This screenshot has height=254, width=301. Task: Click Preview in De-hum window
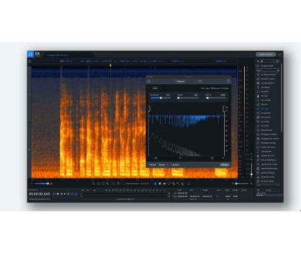pos(153,164)
